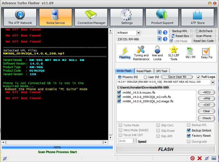Image resolution: width=219 pixels, height=162 pixels.
Task: Uncheck the Full Logs option
Action: [x=198, y=77]
